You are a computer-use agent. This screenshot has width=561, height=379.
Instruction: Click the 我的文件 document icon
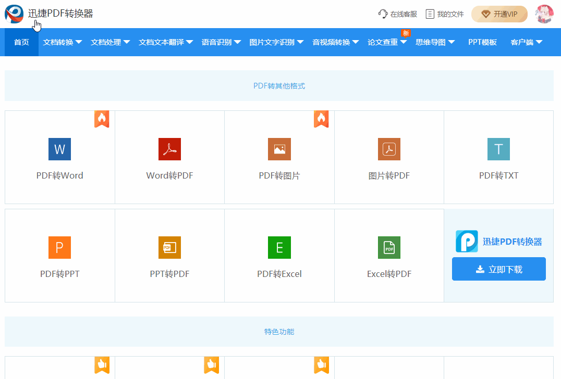tap(430, 14)
